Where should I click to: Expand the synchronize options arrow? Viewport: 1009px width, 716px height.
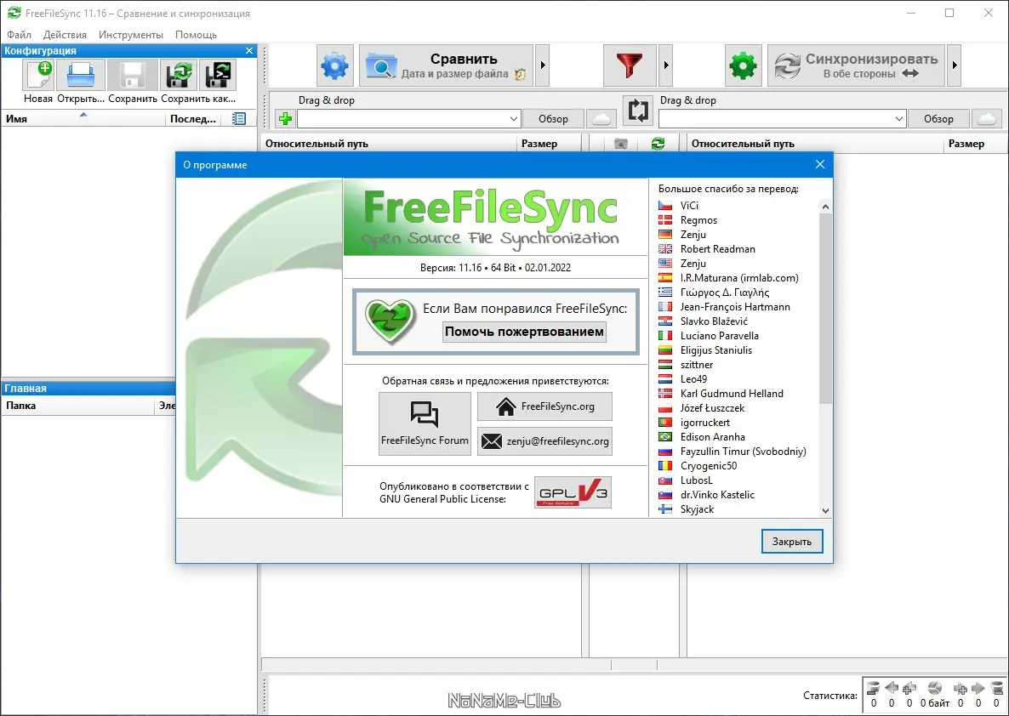click(954, 65)
